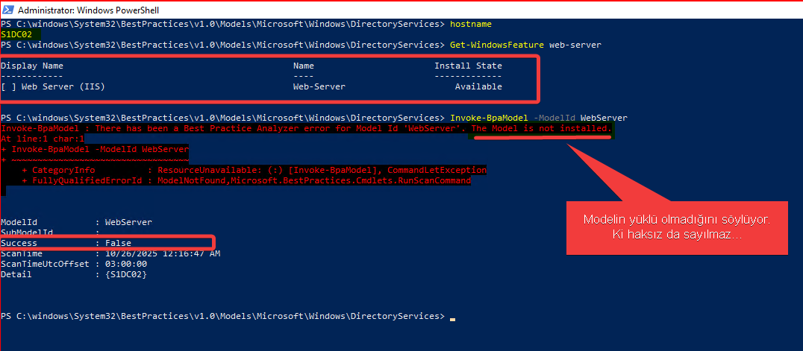
Task: Select the 'Install State' column header
Action: [x=468, y=66]
